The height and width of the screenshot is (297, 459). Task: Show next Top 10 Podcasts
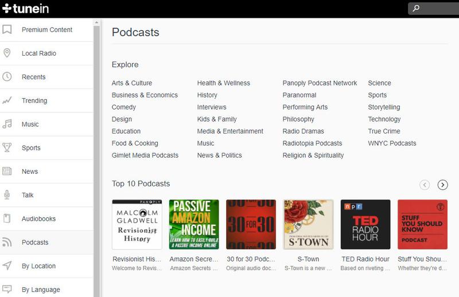coord(442,185)
